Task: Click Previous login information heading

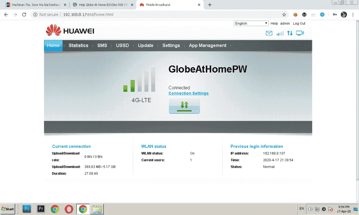Action: pyautogui.click(x=257, y=146)
